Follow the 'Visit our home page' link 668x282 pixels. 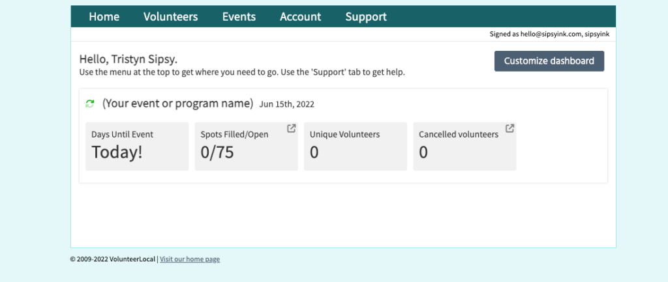click(x=190, y=259)
